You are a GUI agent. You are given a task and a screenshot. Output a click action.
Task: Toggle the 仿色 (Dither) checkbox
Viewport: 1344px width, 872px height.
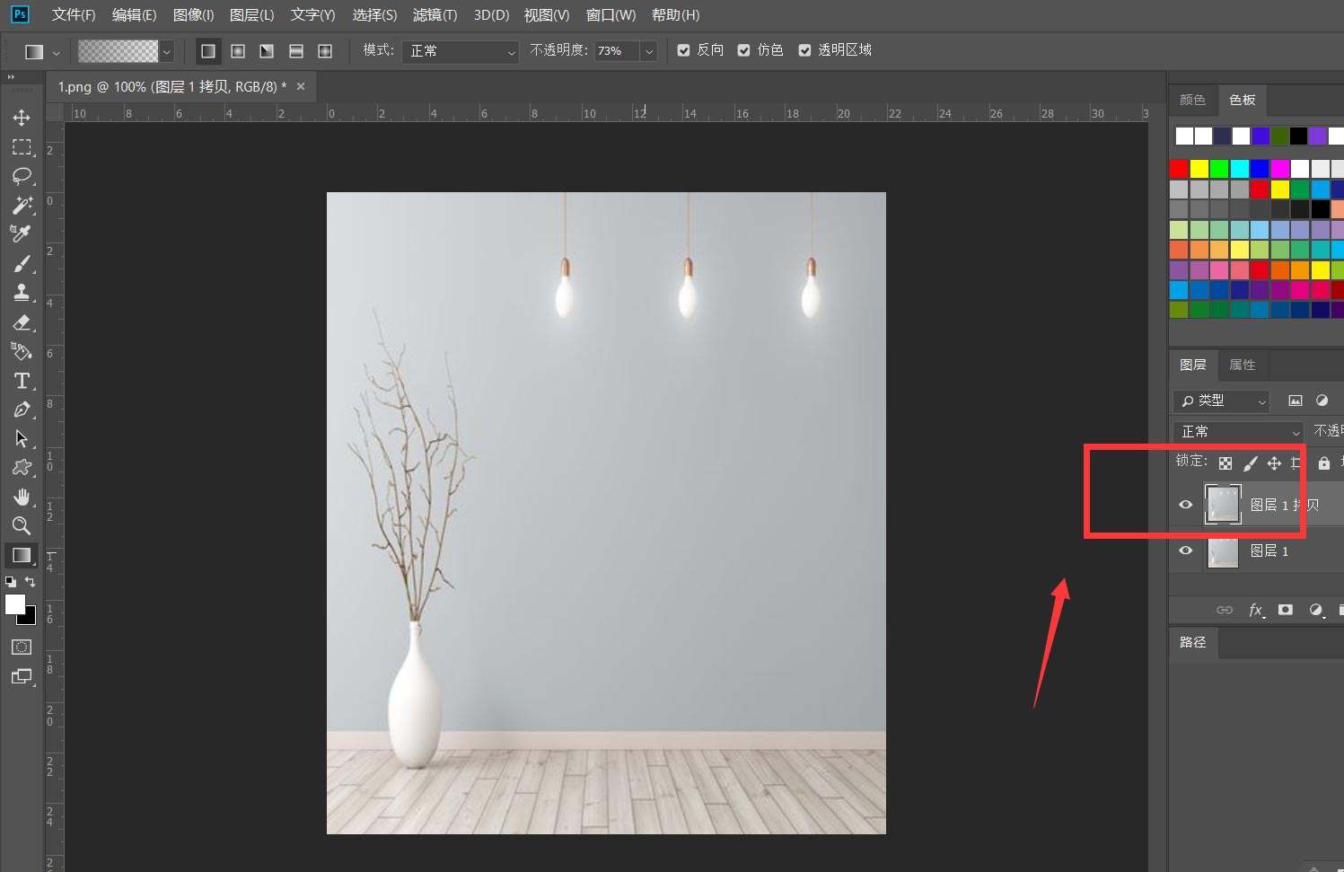point(744,50)
